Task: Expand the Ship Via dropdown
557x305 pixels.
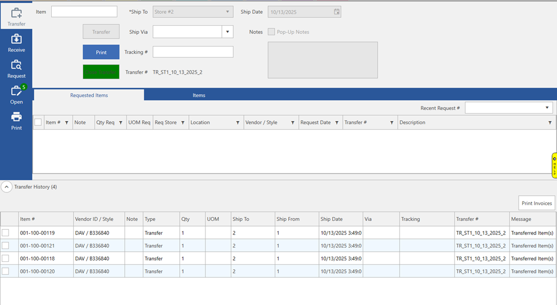Action: [228, 32]
